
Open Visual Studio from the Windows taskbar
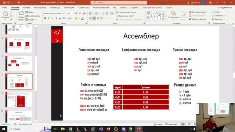(x=101, y=129)
